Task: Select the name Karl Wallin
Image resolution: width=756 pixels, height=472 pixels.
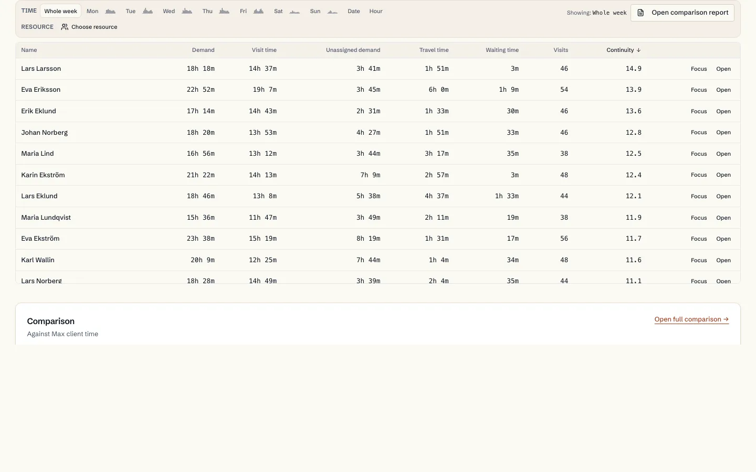Action: point(38,260)
